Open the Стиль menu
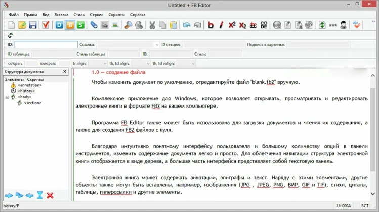This screenshot has height=212, width=379. [x=79, y=15]
